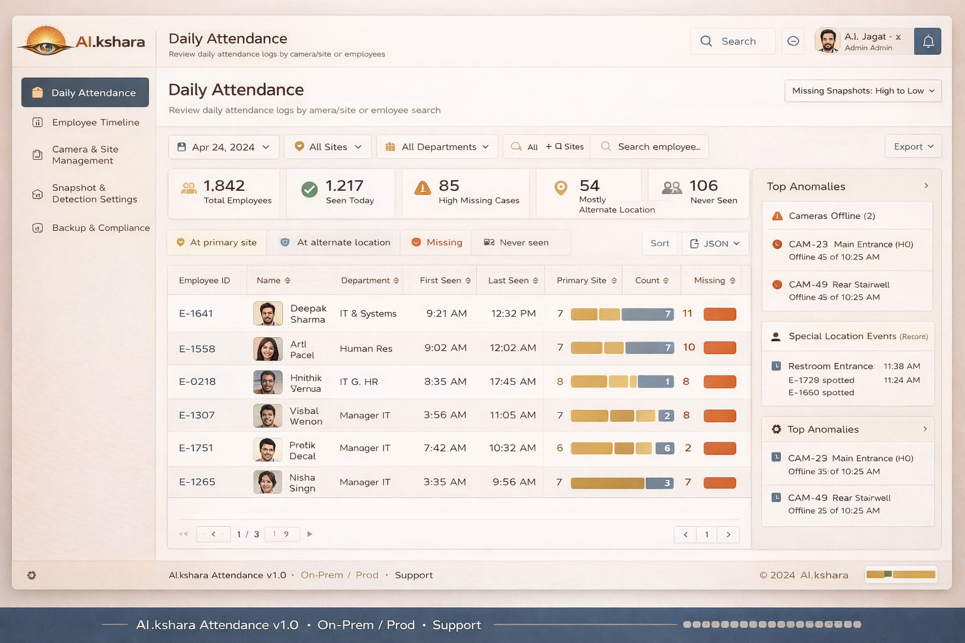The image size is (965, 643).
Task: Click the gold progress bar beside © 2024 AI.kshara
Action: pyautogui.click(x=901, y=575)
